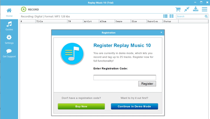Close the Replay Music 10 window
The height and width of the screenshot is (119, 210).
click(x=207, y=2)
